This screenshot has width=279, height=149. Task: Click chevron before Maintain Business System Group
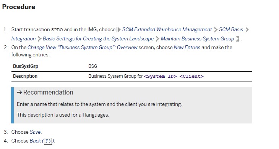point(157,39)
